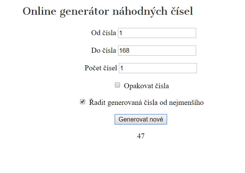Focus the 'Do čísla' field containing 168

[157, 51]
